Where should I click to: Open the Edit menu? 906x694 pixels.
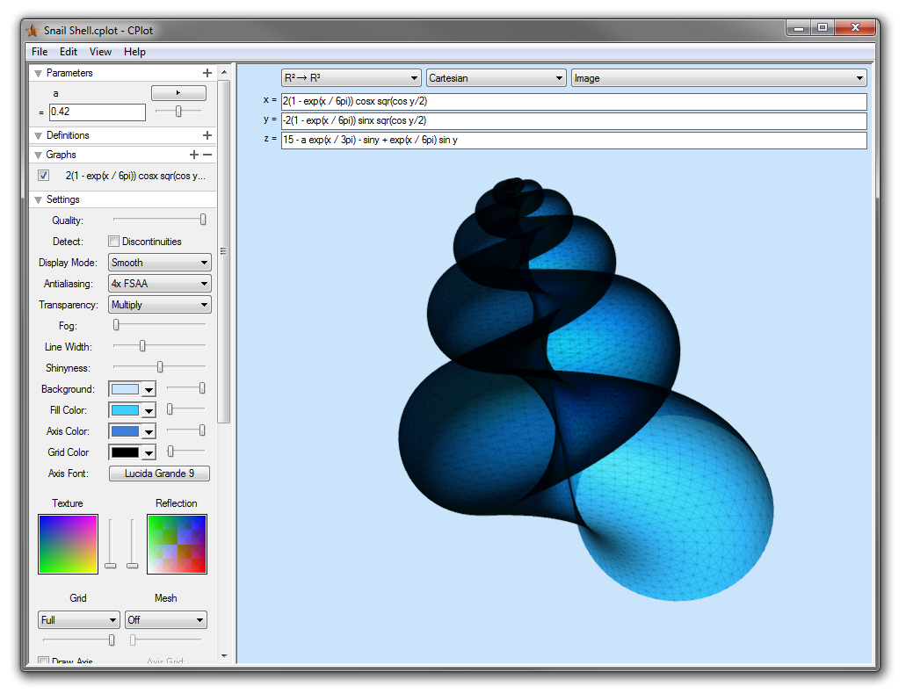tap(69, 52)
